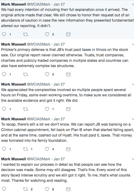Viewport: 134px width, 193px height.
Task: Message icon under 'We appreciated the complexities' tweet
Action: [x=68, y=109]
